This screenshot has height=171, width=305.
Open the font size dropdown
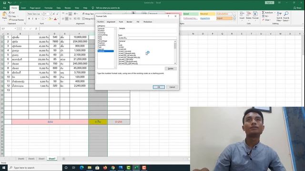point(50,14)
